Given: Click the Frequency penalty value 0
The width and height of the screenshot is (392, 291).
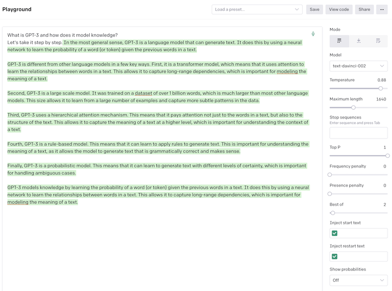Looking at the screenshot, I should (385, 167).
